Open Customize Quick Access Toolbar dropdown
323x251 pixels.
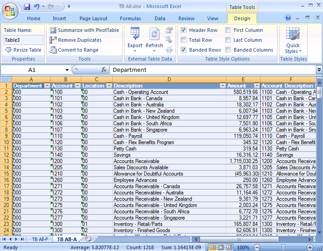69,7
